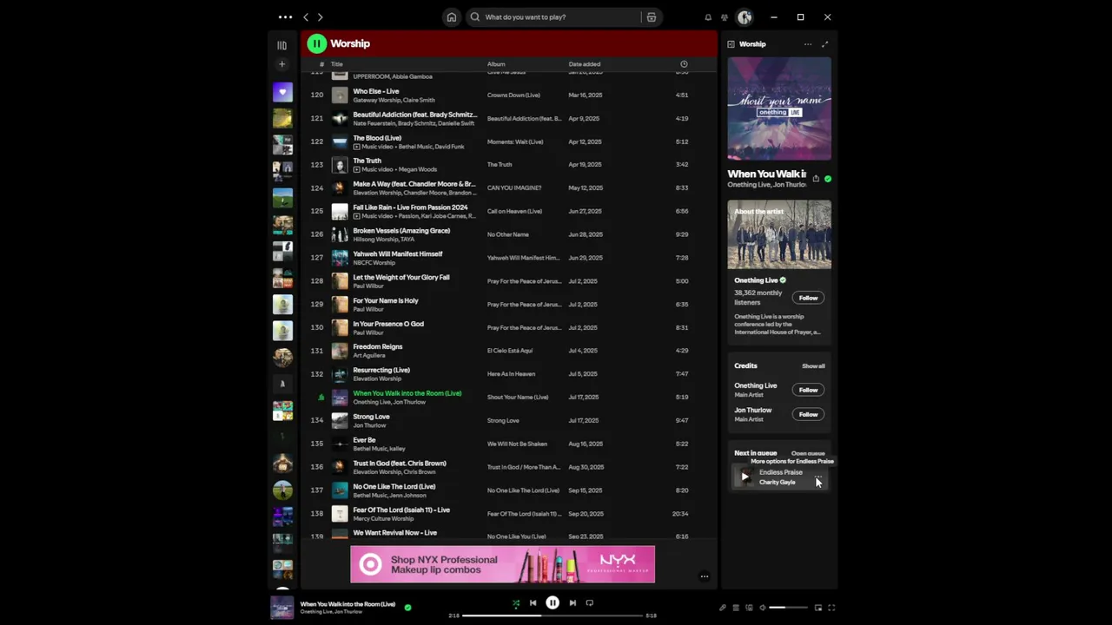The height and width of the screenshot is (625, 1112).
Task: Play Endless Praise from the queue
Action: [x=745, y=477]
